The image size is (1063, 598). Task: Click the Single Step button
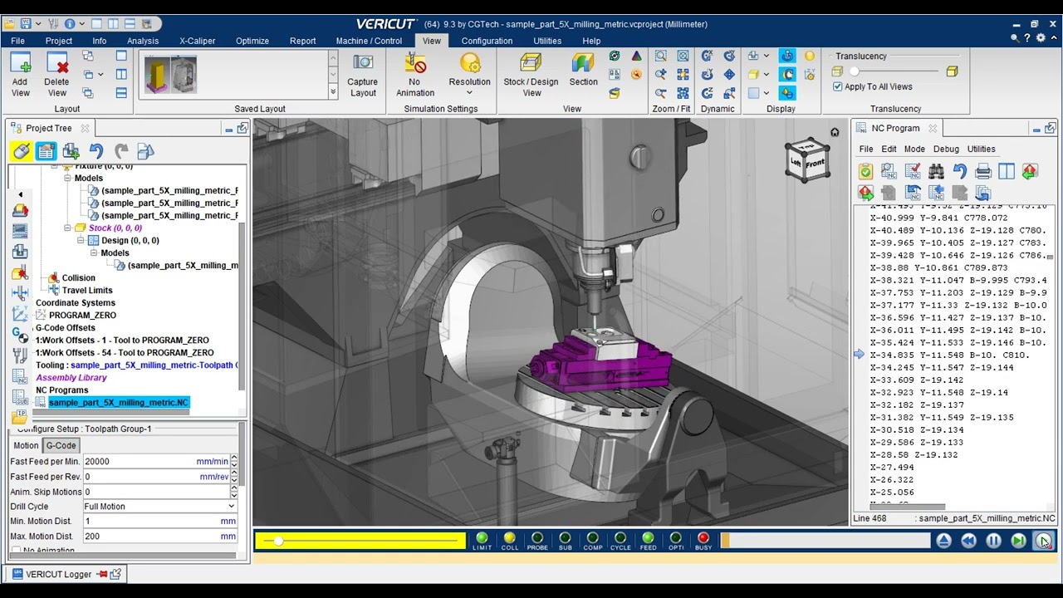pyautogui.click(x=1018, y=541)
